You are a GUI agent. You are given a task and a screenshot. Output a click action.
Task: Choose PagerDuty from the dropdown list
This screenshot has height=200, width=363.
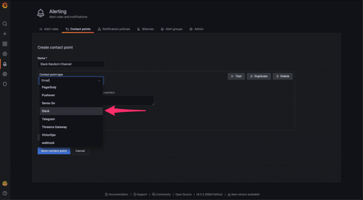click(x=71, y=88)
